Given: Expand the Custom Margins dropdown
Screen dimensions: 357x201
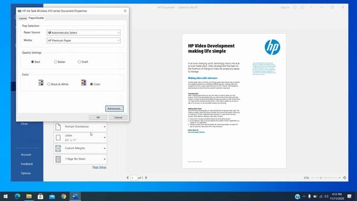Looking at the screenshot, I should [80, 148].
